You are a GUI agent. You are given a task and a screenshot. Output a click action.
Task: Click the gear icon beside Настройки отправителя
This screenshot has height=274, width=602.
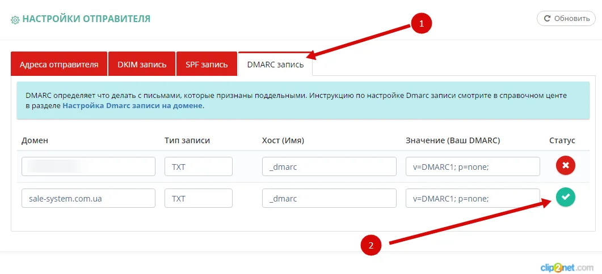point(15,19)
